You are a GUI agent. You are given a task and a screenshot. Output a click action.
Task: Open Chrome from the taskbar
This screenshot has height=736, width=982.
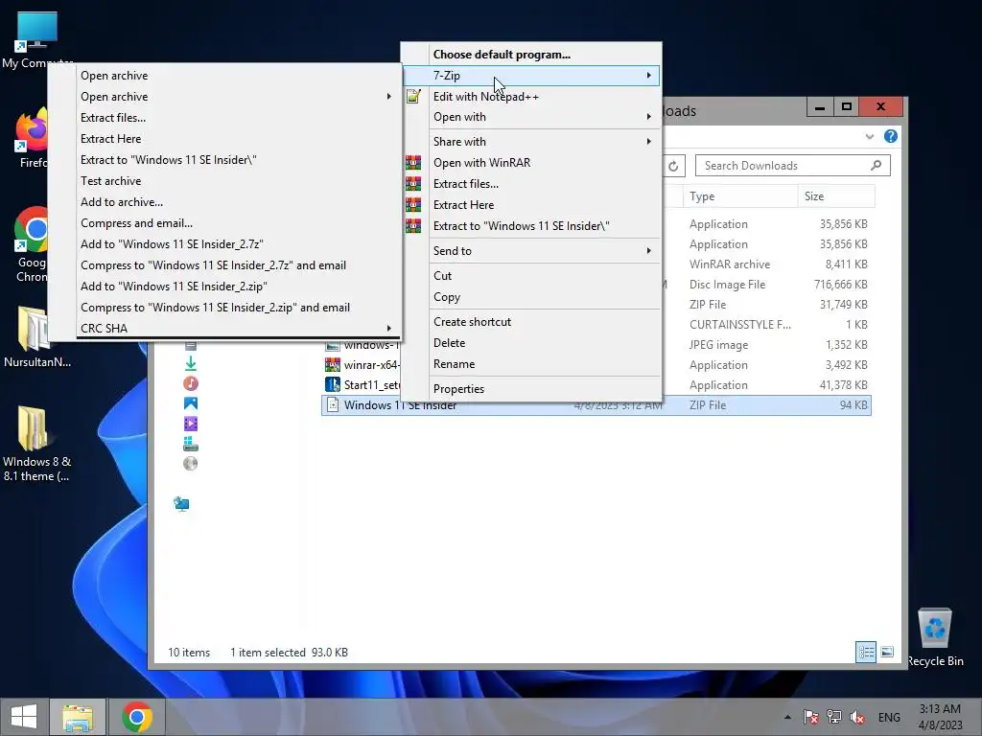pyautogui.click(x=136, y=717)
